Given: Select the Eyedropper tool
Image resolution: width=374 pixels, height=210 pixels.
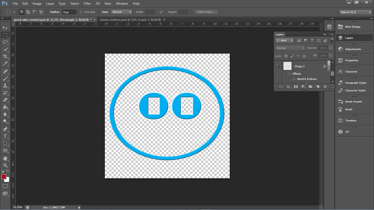Looking at the screenshot, I should [5, 64].
